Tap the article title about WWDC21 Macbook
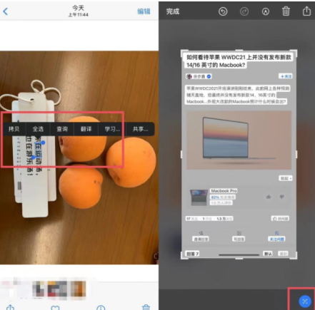Viewport: 315px width, 310px height. click(239, 61)
